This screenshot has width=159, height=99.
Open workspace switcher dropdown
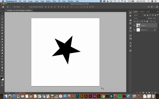[x=153, y=7]
